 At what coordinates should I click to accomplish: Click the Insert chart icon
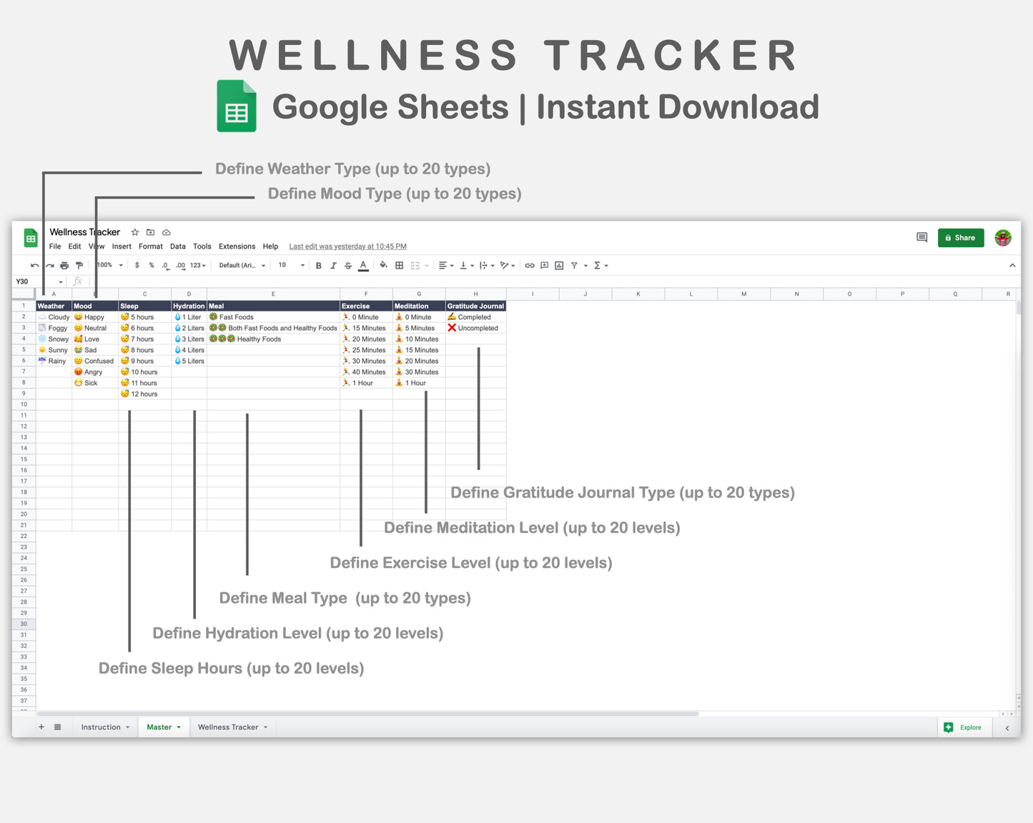point(559,265)
